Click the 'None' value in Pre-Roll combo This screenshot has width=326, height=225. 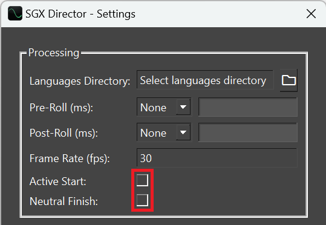pos(153,108)
